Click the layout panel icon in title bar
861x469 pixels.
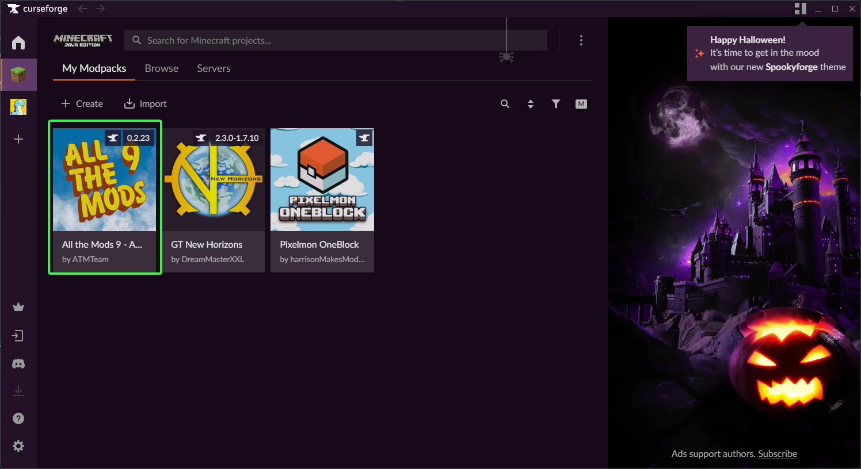pos(801,9)
